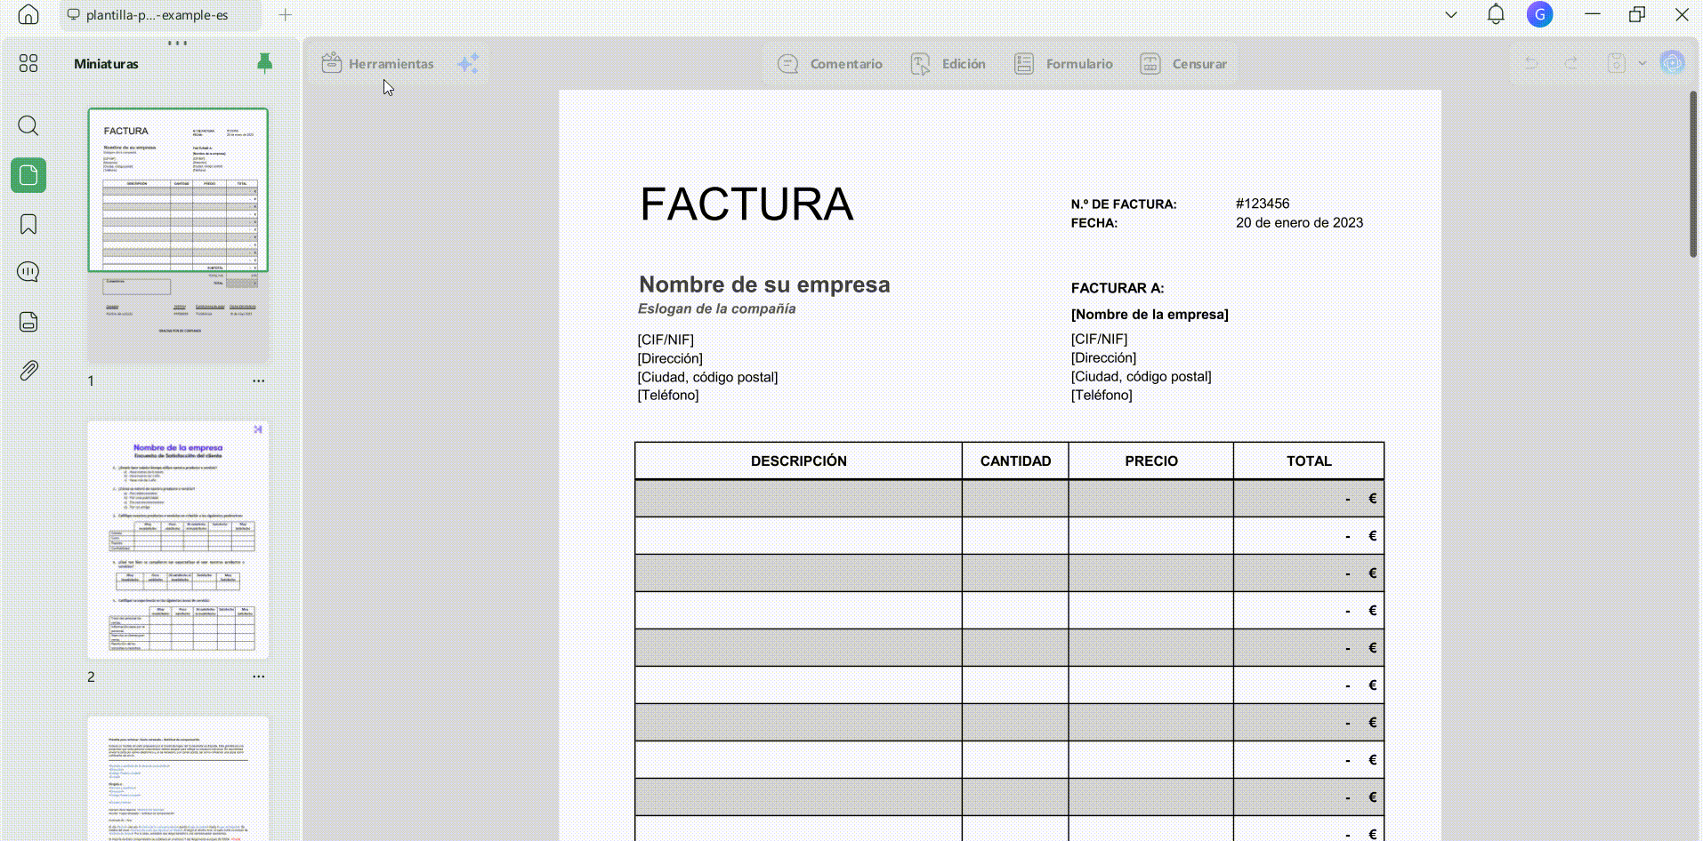Click the document vertical scrollbar
The height and width of the screenshot is (841, 1703).
[1693, 173]
